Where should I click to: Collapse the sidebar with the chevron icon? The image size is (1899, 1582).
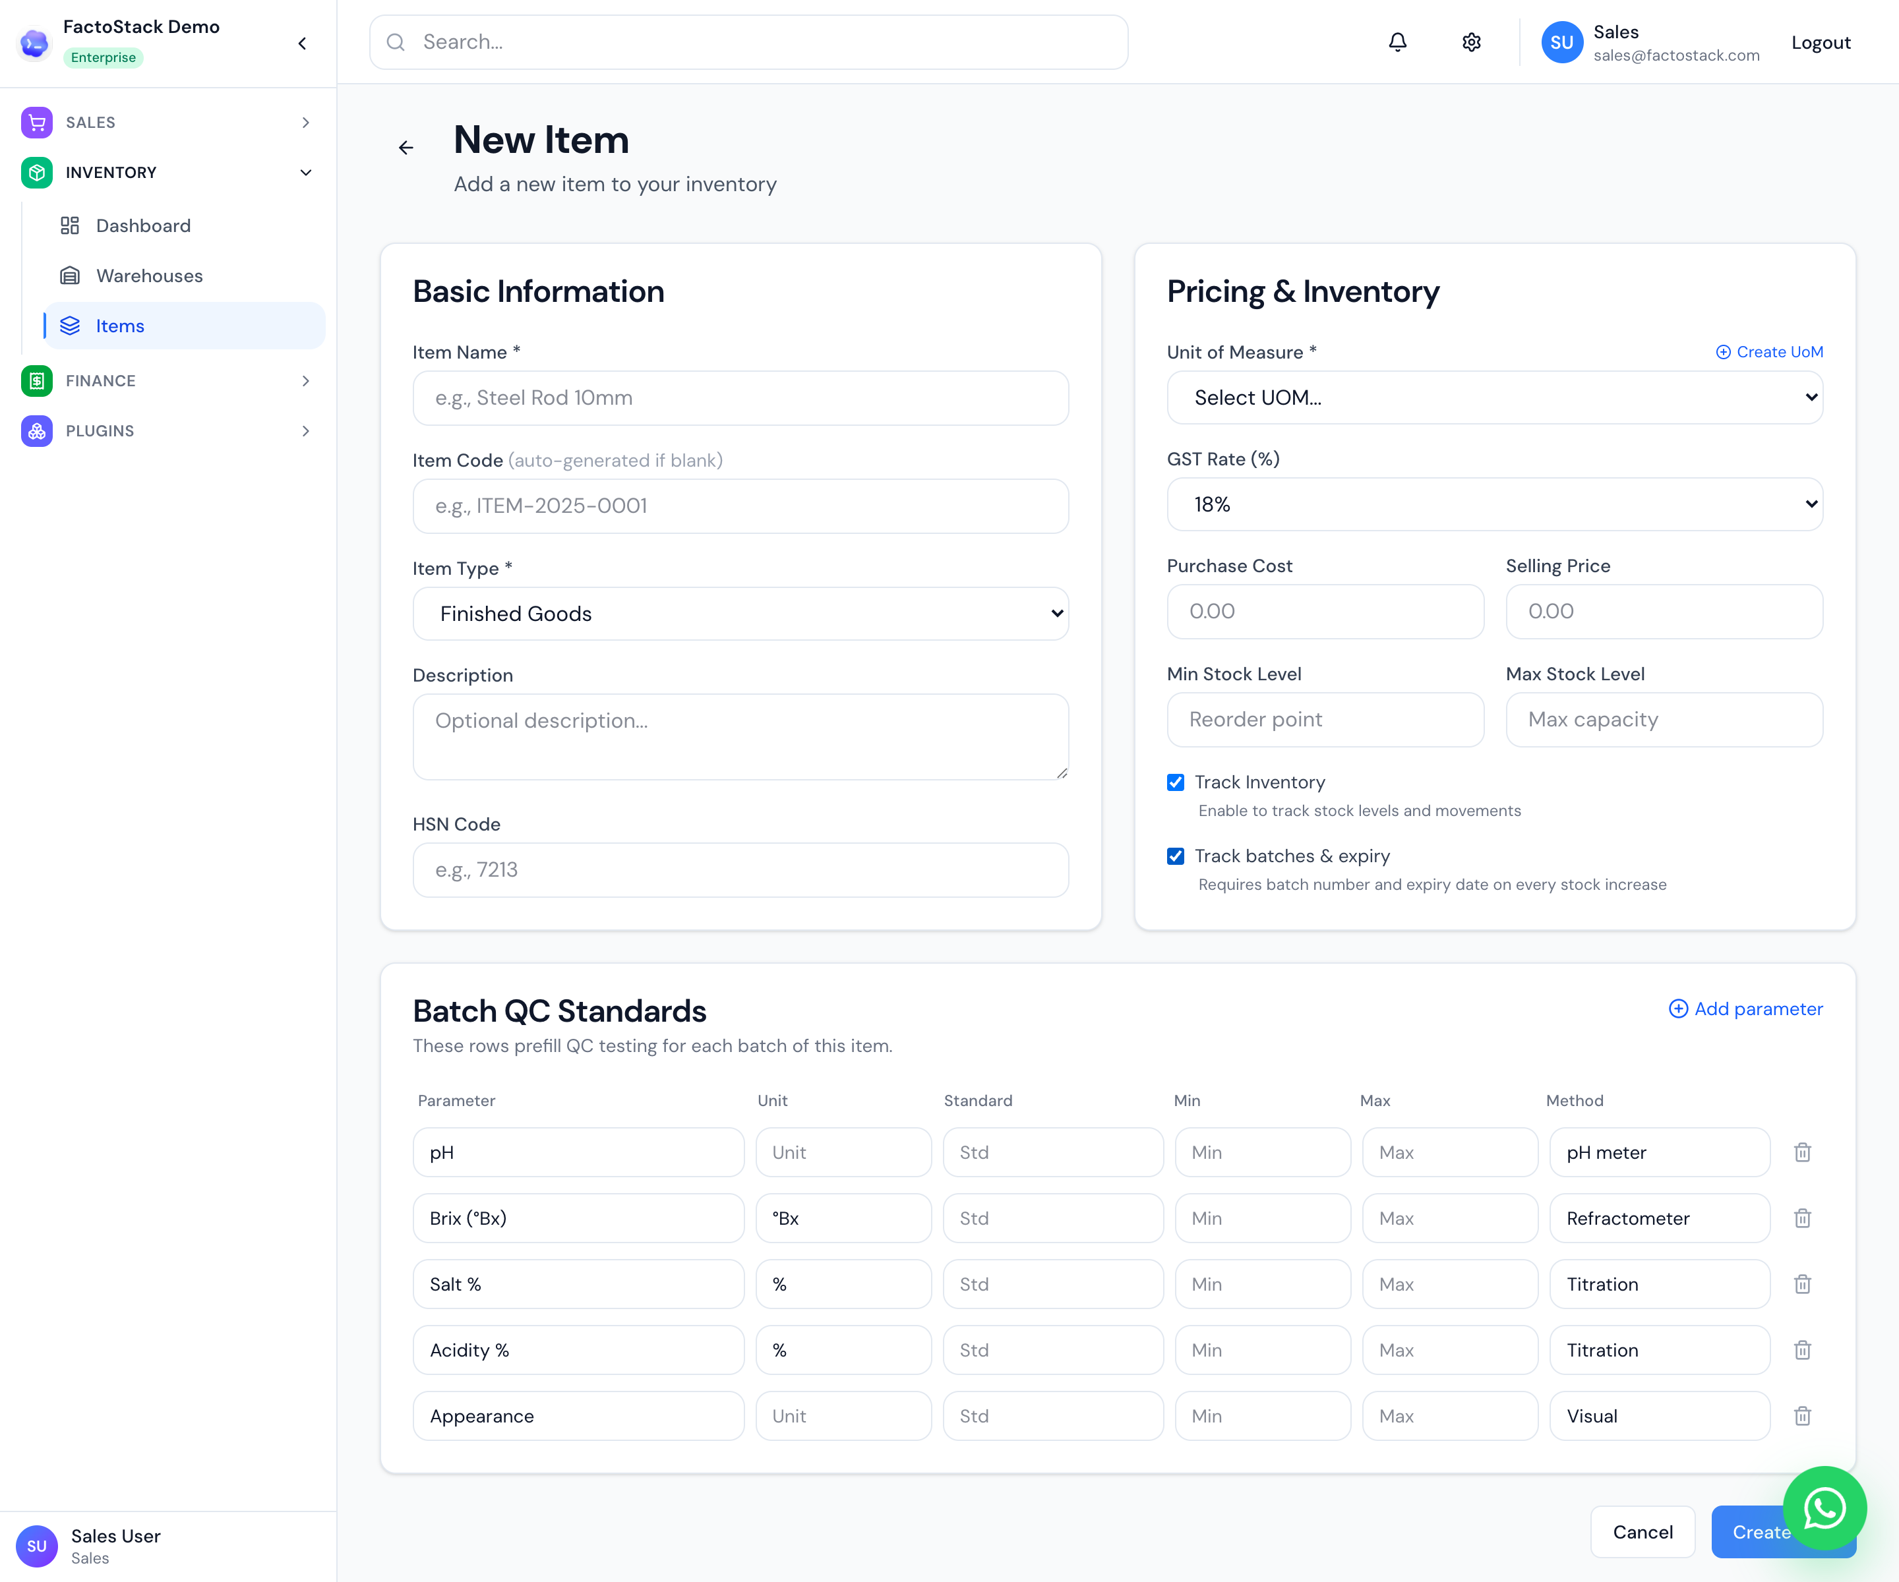pos(303,44)
